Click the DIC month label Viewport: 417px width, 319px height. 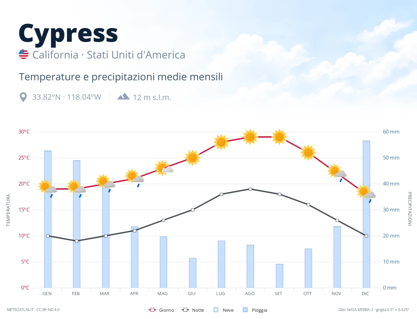pyautogui.click(x=366, y=294)
